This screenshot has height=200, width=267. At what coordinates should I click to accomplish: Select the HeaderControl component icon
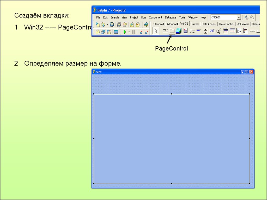tap(252, 31)
